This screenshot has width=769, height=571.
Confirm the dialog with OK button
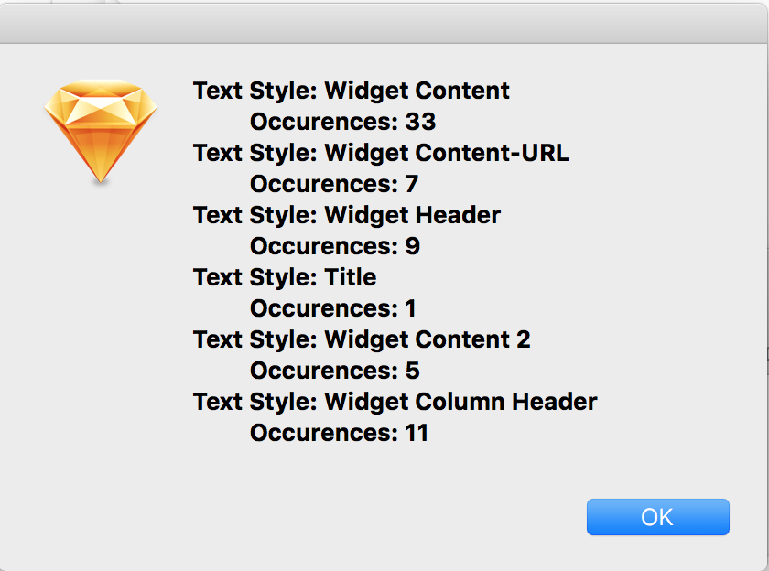pos(657,517)
